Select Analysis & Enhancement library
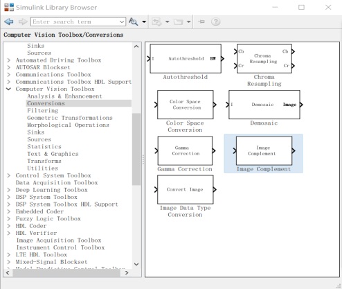 (x=64, y=96)
